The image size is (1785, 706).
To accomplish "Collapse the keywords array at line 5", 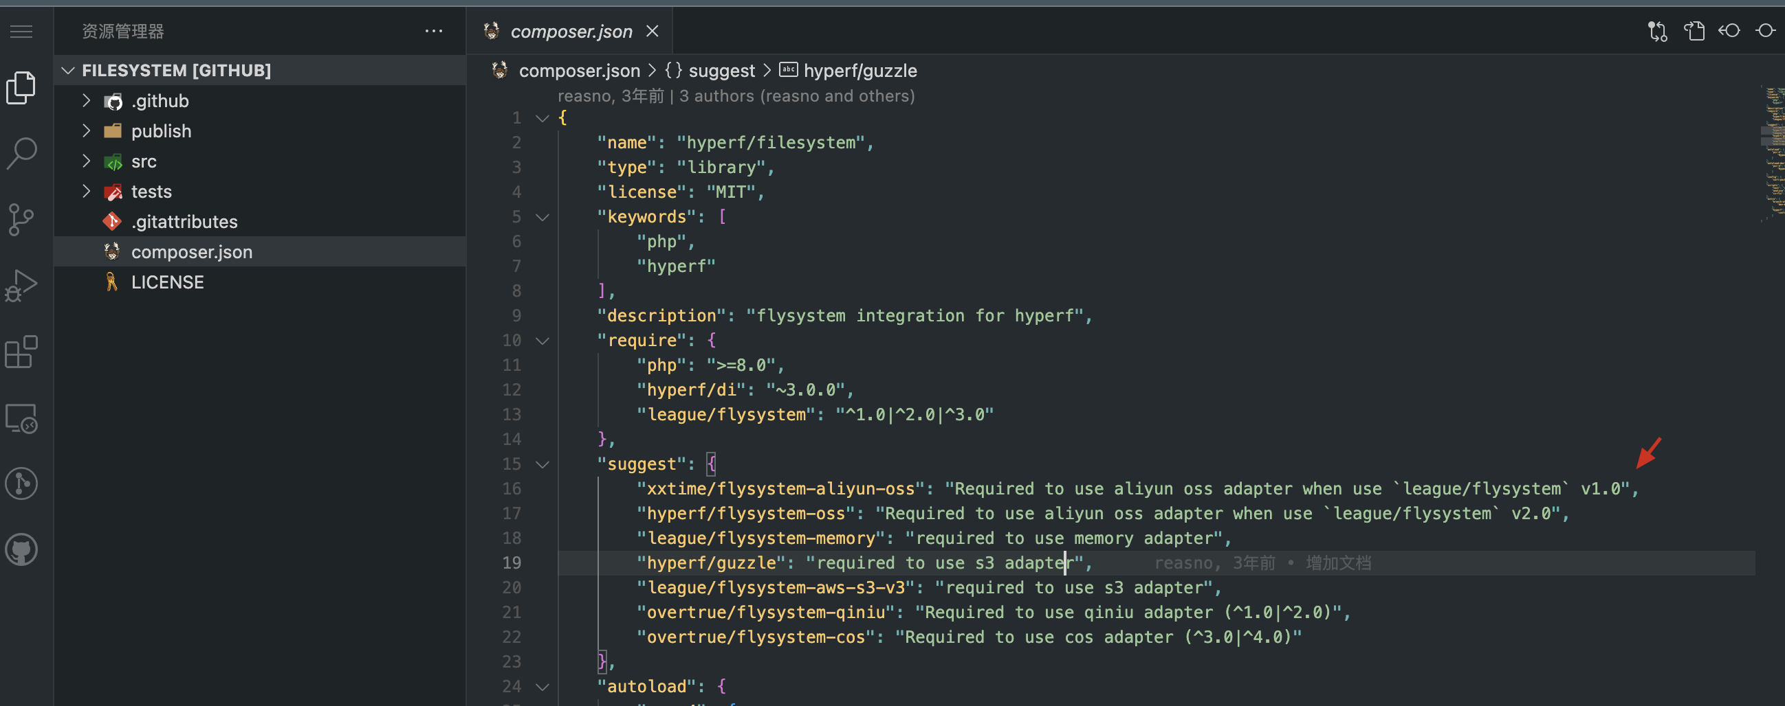I will coord(543,216).
